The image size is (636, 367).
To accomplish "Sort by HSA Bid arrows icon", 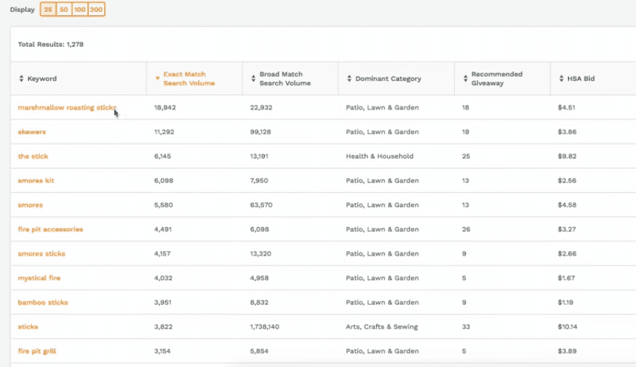I will 561,79.
